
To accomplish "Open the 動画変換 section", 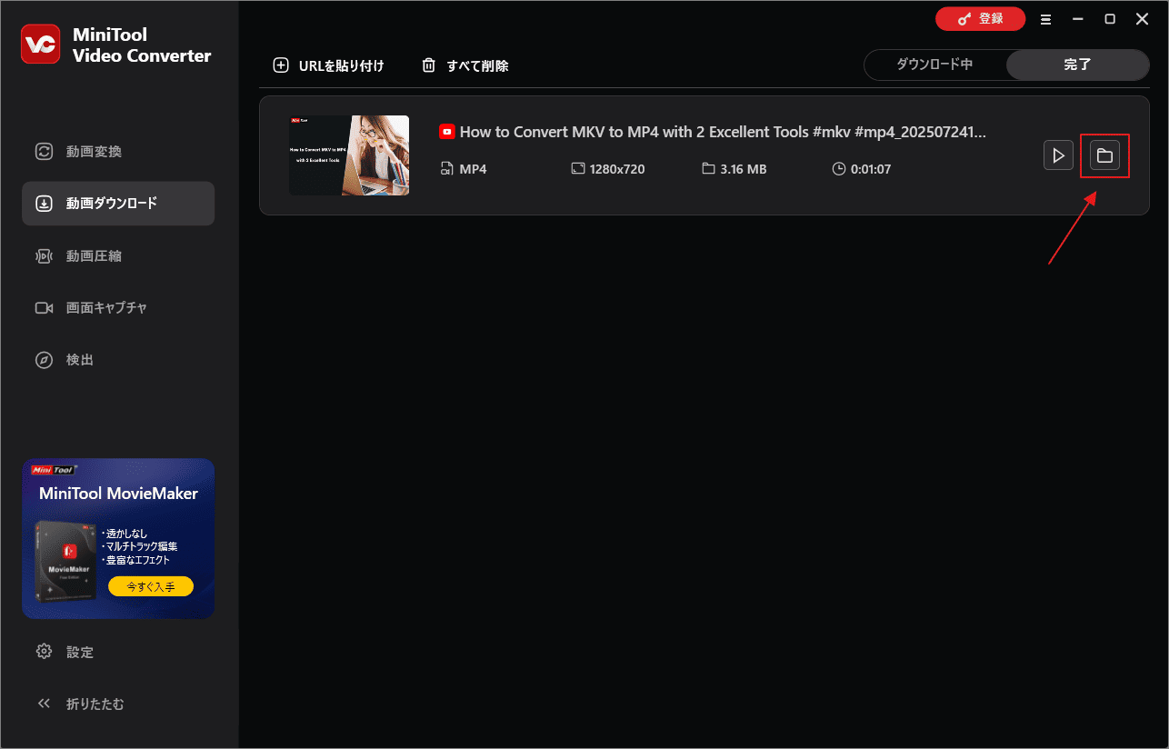I will pos(118,152).
